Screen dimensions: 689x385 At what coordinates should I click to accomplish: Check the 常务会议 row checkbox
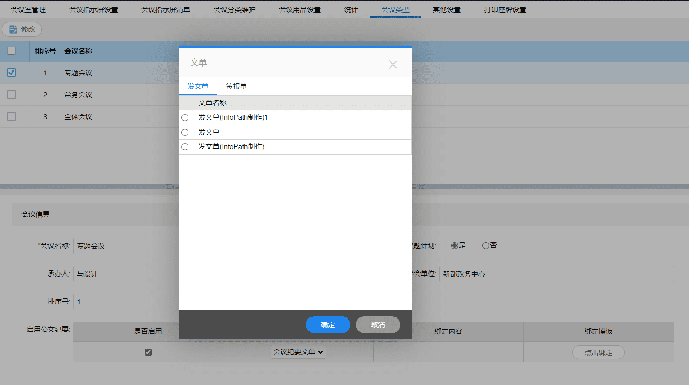[x=12, y=95]
